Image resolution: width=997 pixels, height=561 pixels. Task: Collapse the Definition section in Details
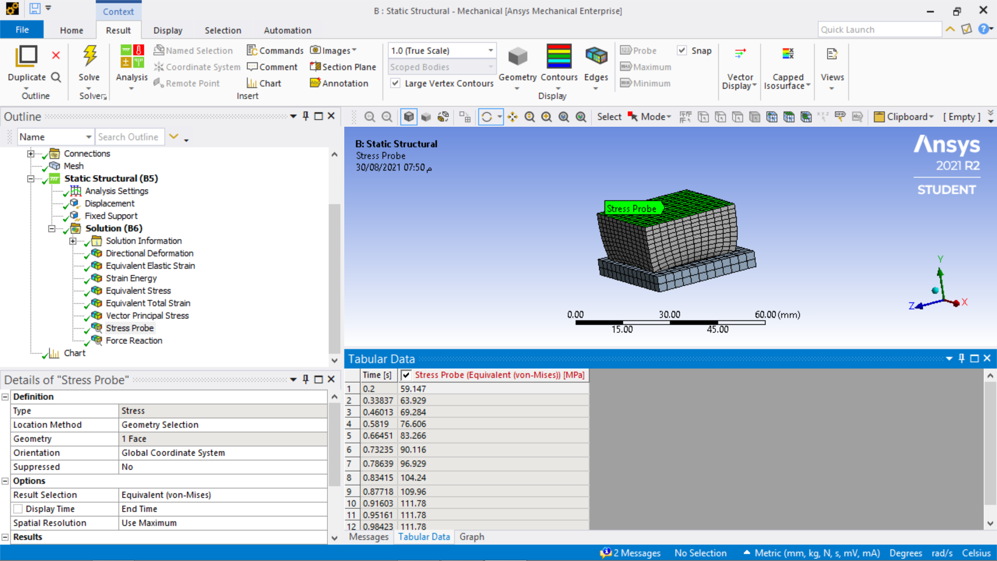(x=5, y=397)
